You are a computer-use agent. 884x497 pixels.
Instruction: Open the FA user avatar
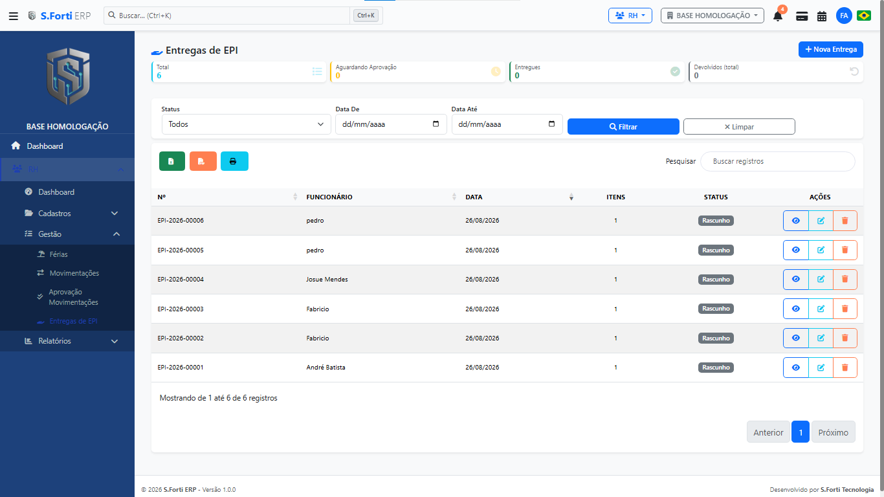(x=844, y=16)
